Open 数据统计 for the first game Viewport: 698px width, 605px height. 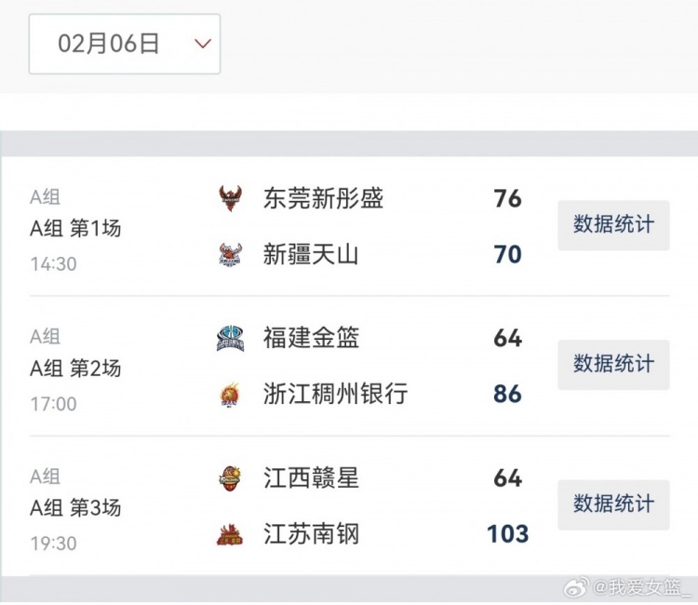[x=613, y=224]
